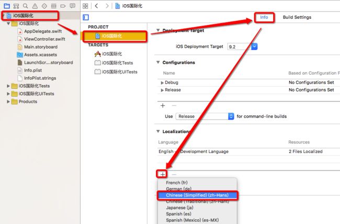Open the Use Release configuration dropdown
This screenshot has width=340, height=224.
point(205,116)
